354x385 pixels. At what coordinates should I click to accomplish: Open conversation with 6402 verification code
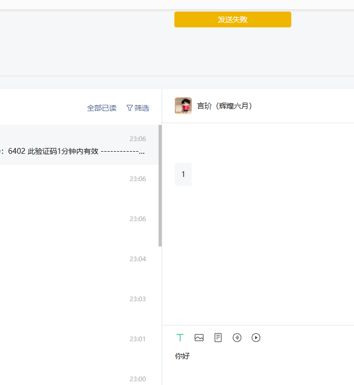pyautogui.click(x=80, y=145)
